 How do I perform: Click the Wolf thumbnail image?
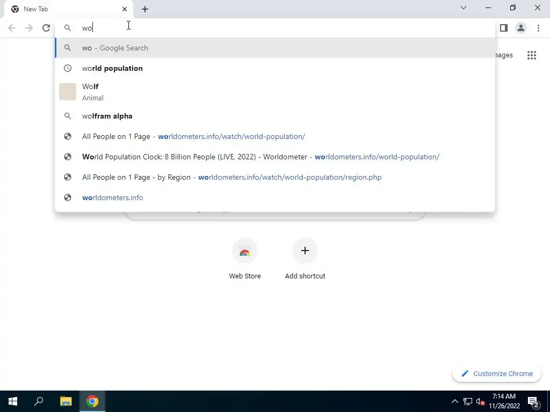[68, 92]
